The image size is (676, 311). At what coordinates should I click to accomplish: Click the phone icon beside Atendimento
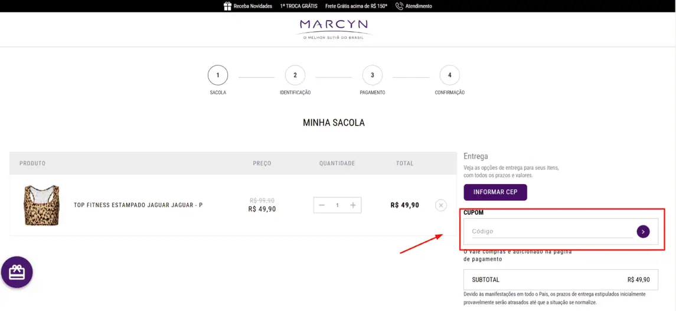pyautogui.click(x=399, y=6)
